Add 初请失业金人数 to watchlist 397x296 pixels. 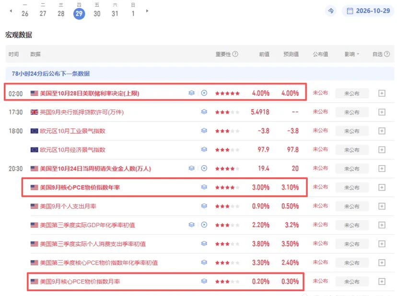382,169
